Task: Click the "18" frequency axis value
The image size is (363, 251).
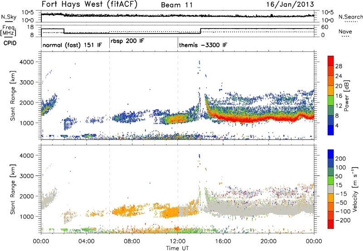Action: [x=30, y=27]
